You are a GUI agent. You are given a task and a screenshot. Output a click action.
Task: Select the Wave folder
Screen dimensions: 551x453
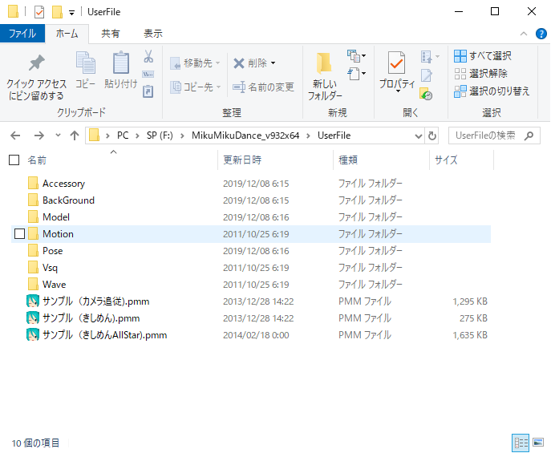coord(251,285)
